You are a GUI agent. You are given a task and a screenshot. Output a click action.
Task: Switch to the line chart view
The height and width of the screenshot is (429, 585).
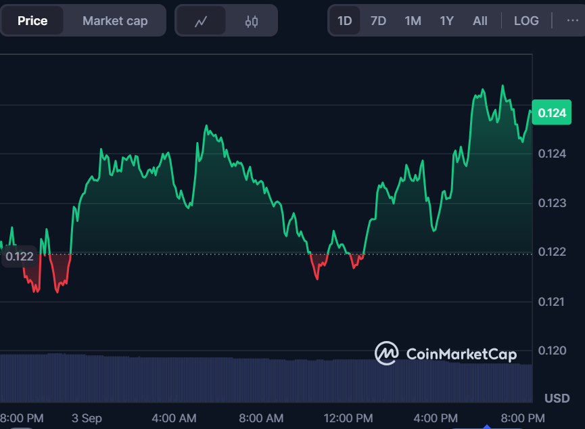tap(201, 21)
